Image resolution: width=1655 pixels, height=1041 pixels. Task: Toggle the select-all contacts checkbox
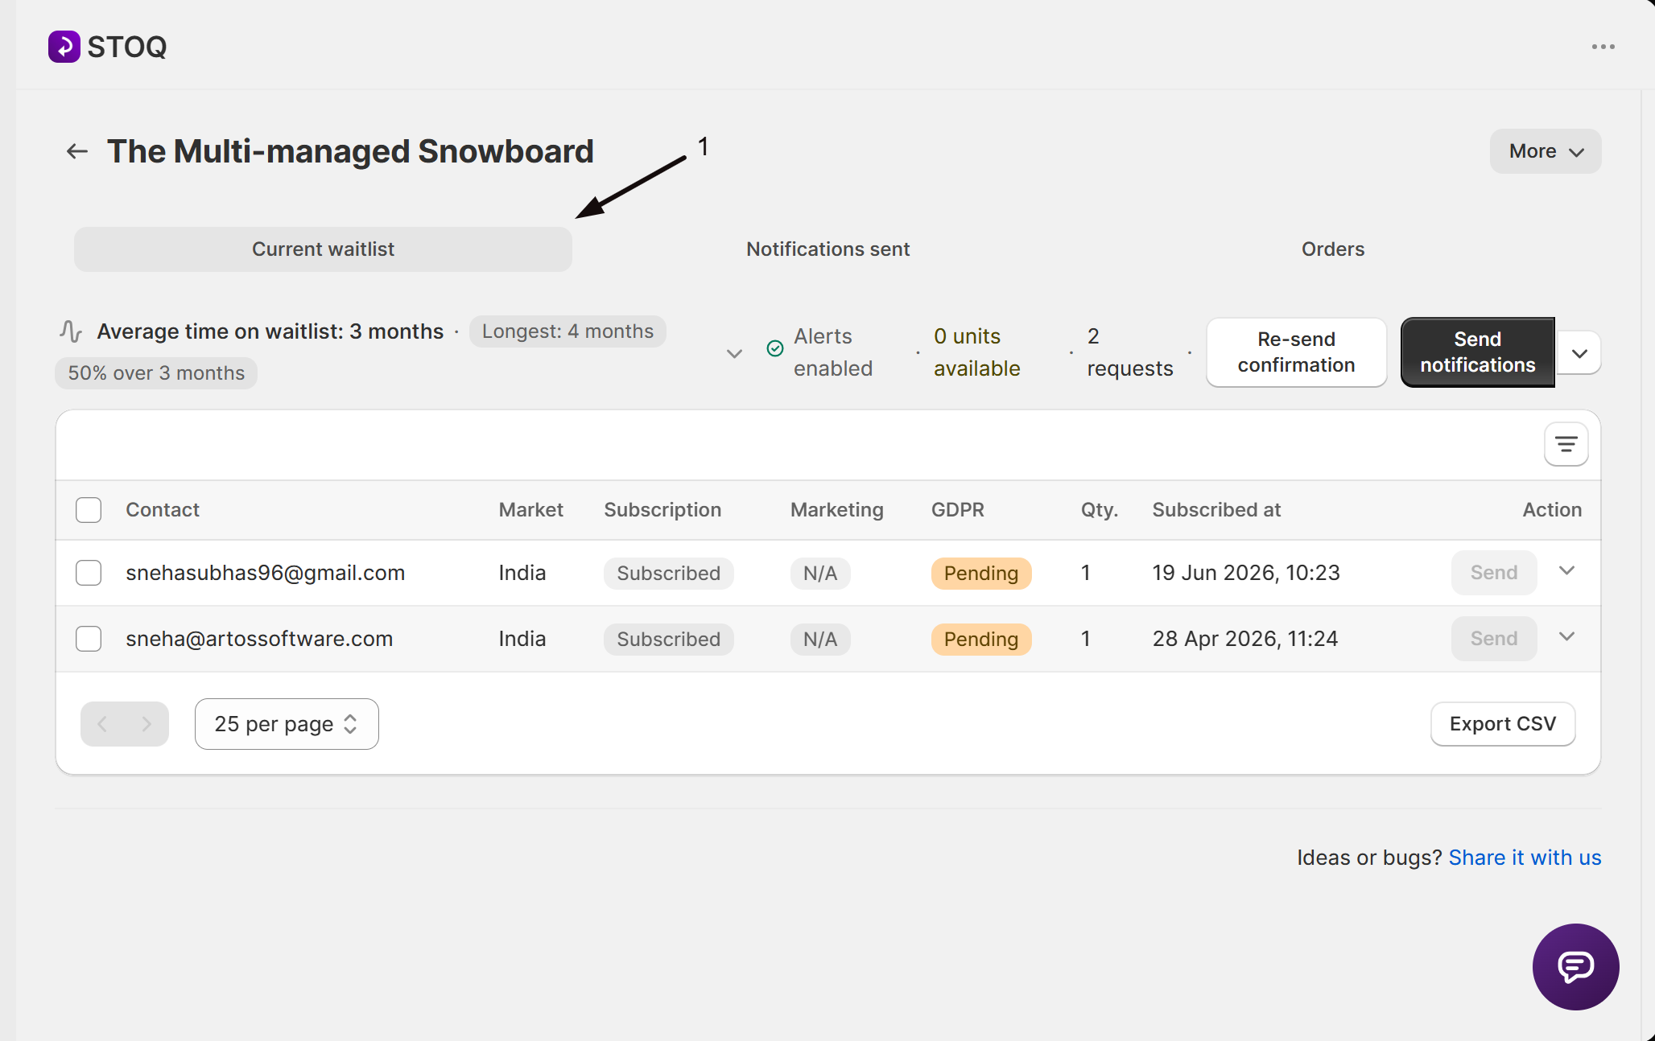(x=89, y=510)
